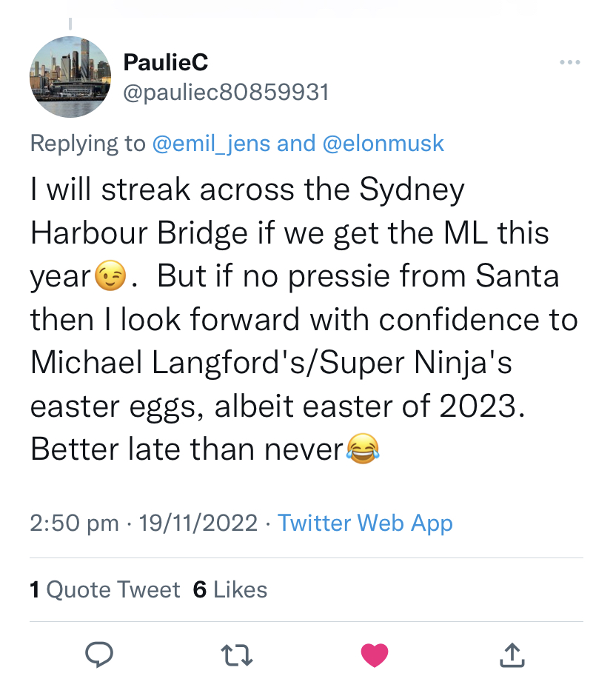
Task: Click the 'Replying to' label
Action: pyautogui.click(x=88, y=143)
